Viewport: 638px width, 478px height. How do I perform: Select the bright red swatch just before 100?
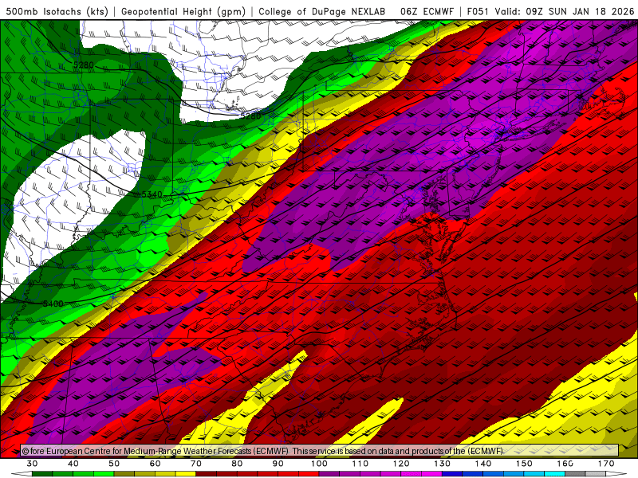309,474
